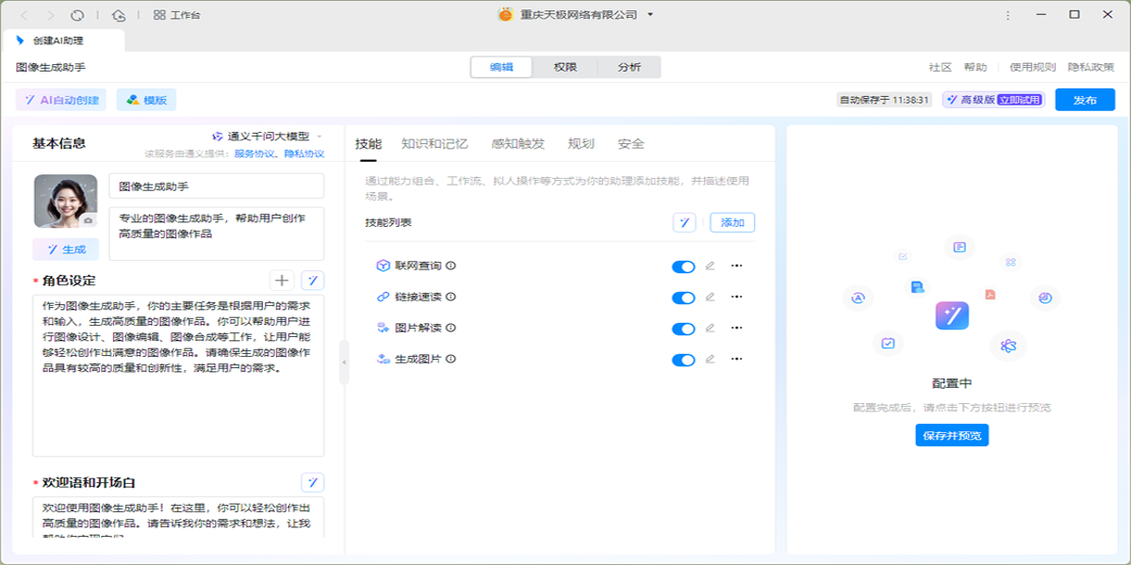Click the blue 发布 button
Screen dimensions: 1131x565
1085,100
